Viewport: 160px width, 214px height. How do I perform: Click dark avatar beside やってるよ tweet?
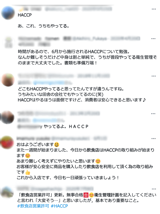7,117
